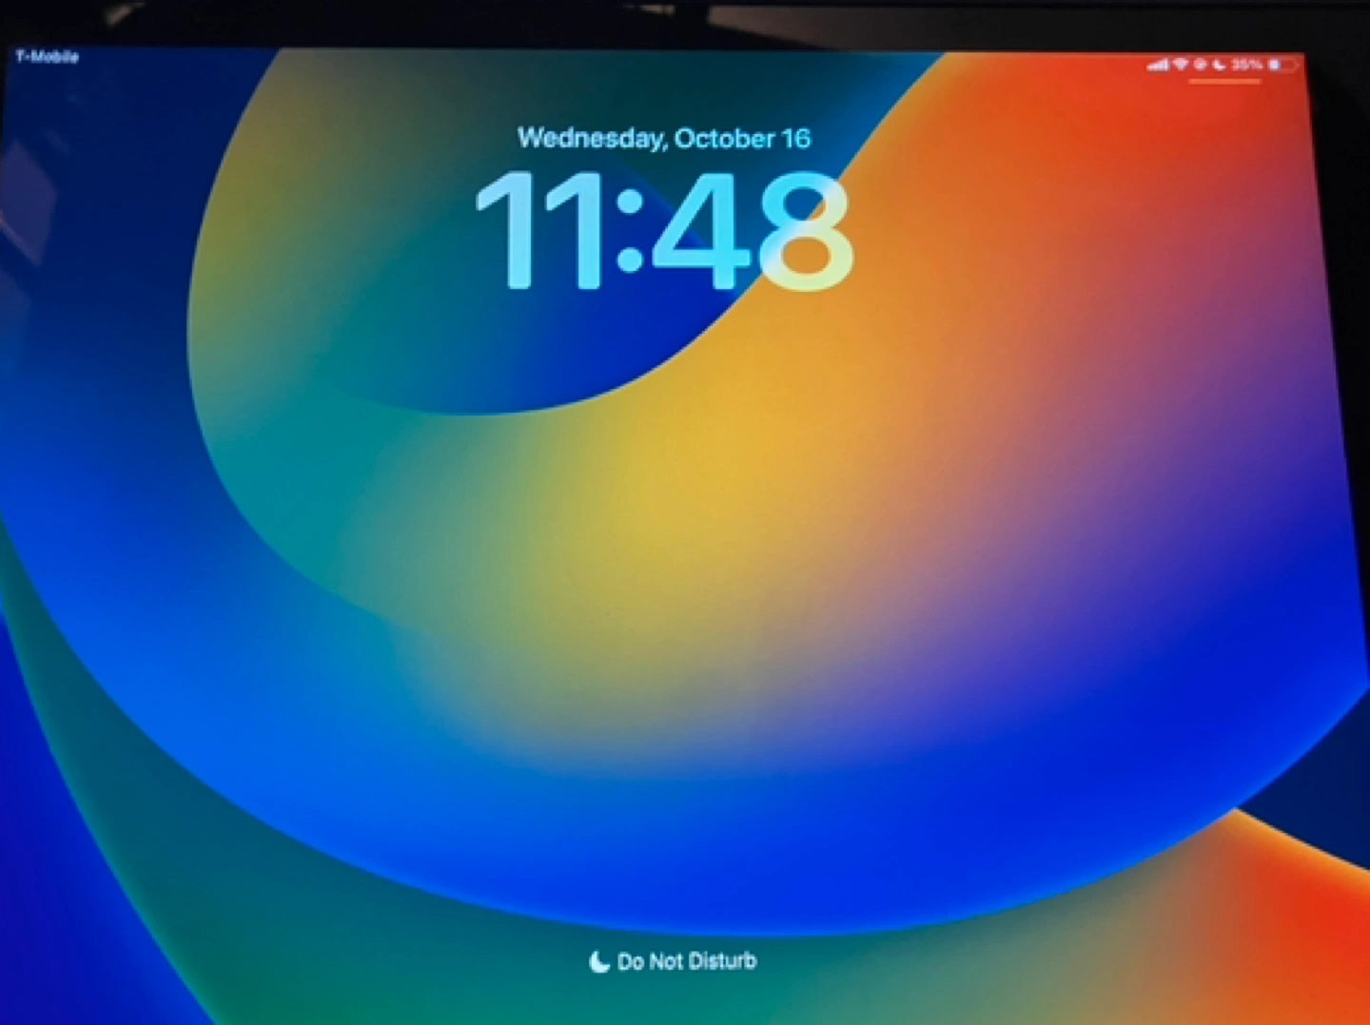Tap the Wi-Fi status icon

pyautogui.click(x=1181, y=64)
